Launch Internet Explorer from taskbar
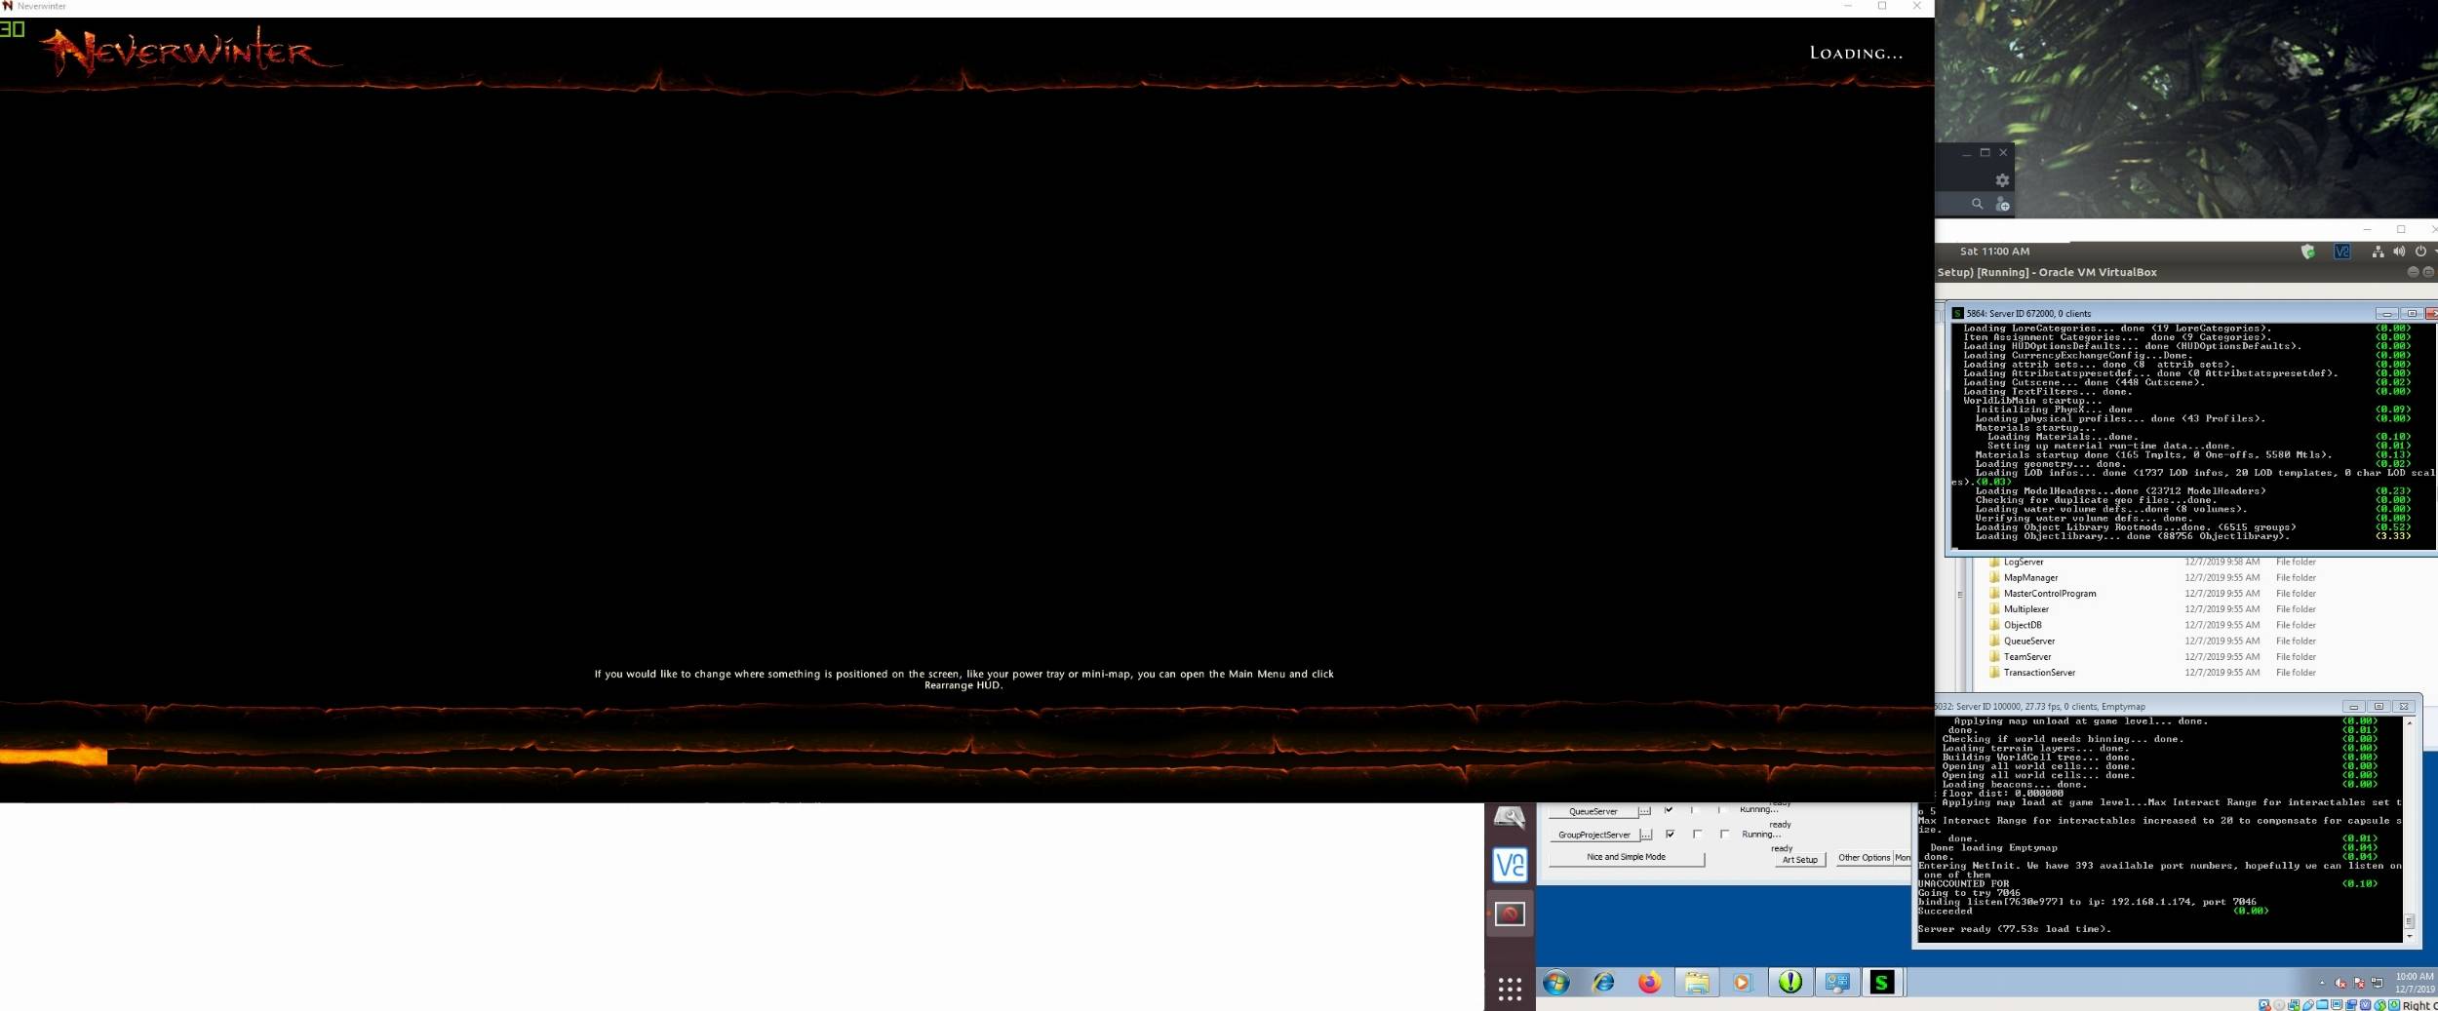2438x1011 pixels. [1603, 983]
